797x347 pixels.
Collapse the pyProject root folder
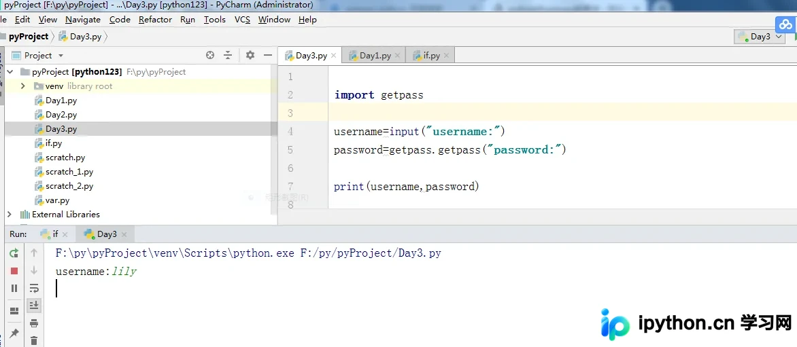pyautogui.click(x=9, y=72)
